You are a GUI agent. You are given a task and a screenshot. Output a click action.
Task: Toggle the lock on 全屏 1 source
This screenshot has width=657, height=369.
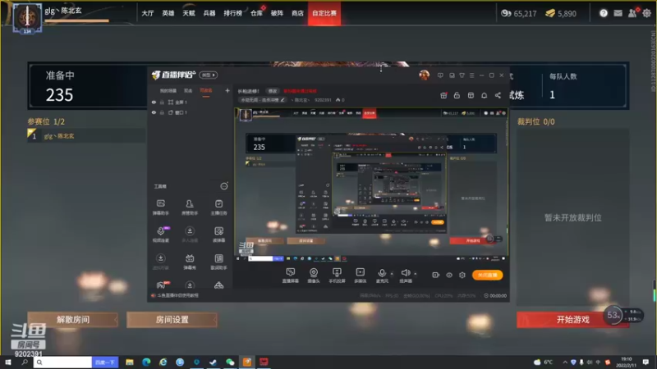(162, 102)
